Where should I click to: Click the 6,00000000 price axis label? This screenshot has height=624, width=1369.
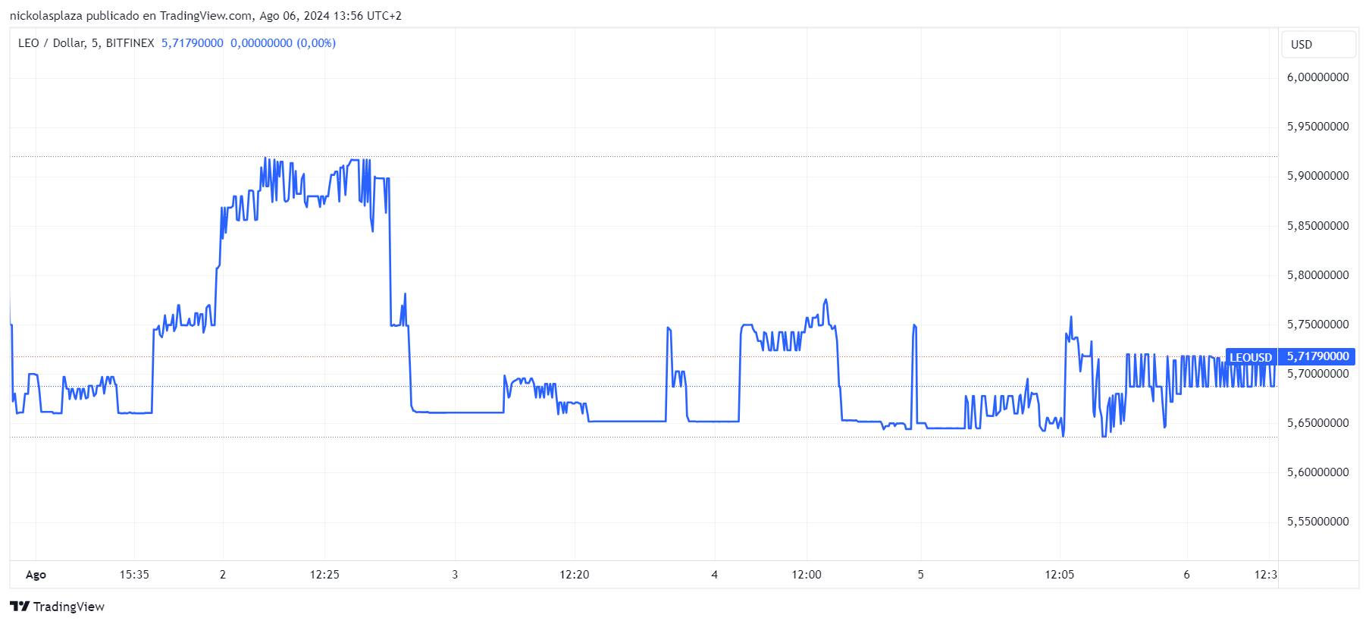point(1318,77)
